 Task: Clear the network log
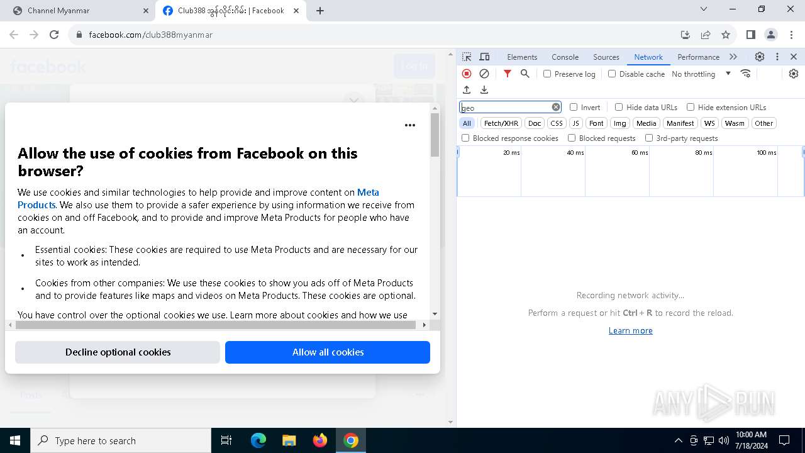point(484,74)
